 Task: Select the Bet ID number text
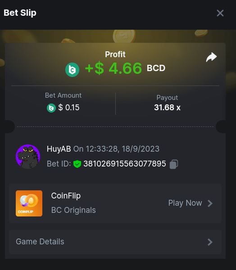[125, 164]
